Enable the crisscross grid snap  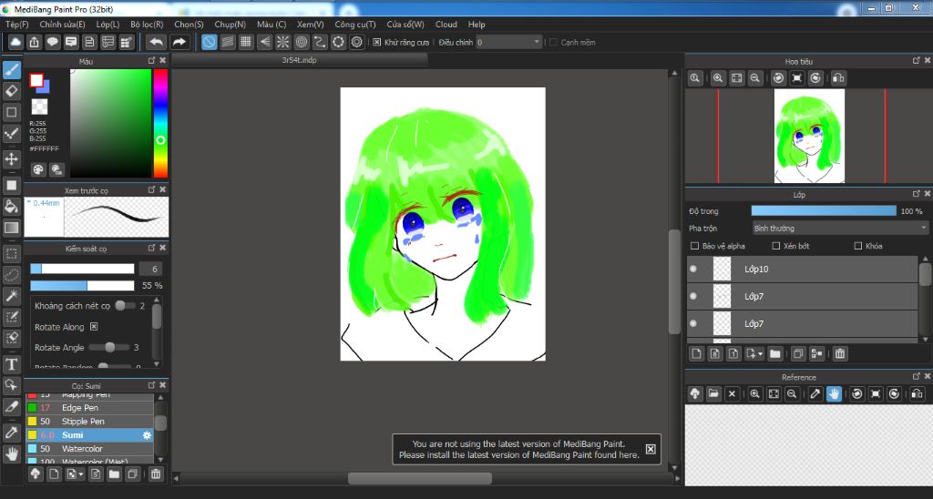coord(246,42)
